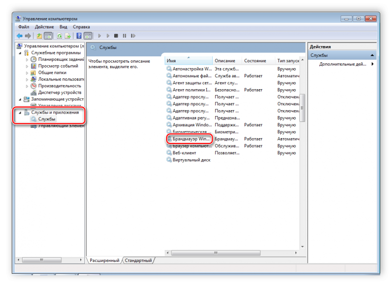Toggle the console tree pane icon
The image size is (392, 287).
tap(48, 36)
